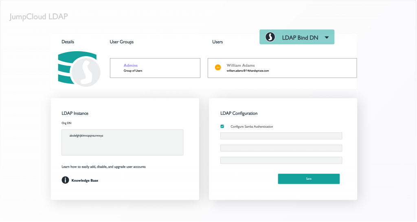Click the Org DN label
The width and height of the screenshot is (417, 222).
click(66, 123)
